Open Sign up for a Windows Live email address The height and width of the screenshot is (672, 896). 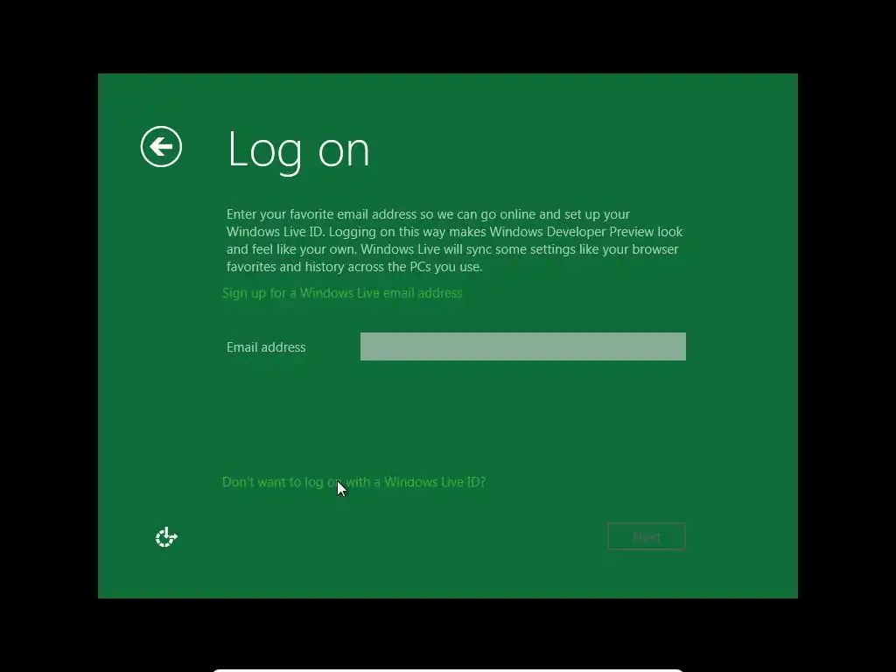(342, 293)
